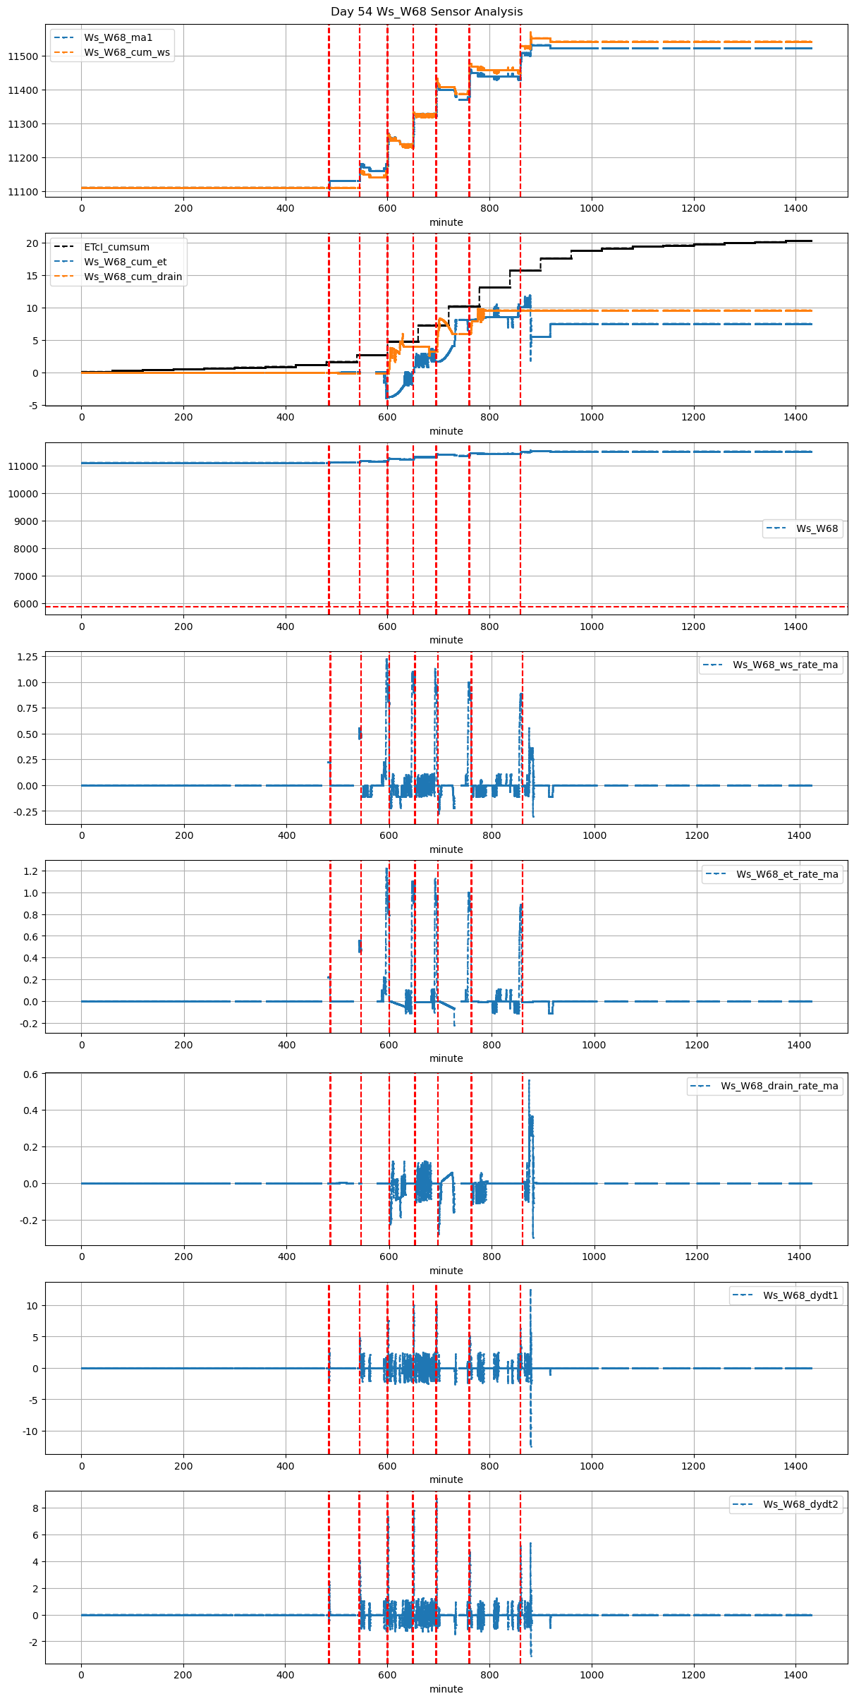The width and height of the screenshot is (854, 1701).
Task: Select the Ws_W68_ws_rate_ma legend entry
Action: pos(785,665)
